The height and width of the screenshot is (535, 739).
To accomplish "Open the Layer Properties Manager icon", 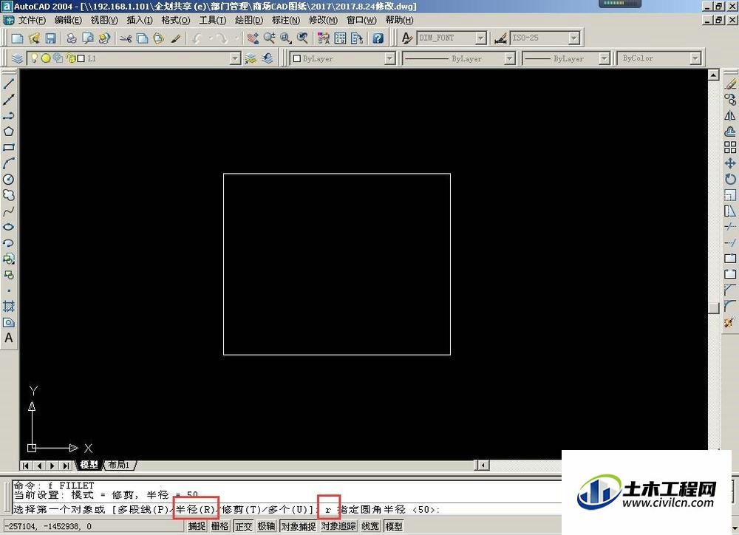I will [18, 58].
